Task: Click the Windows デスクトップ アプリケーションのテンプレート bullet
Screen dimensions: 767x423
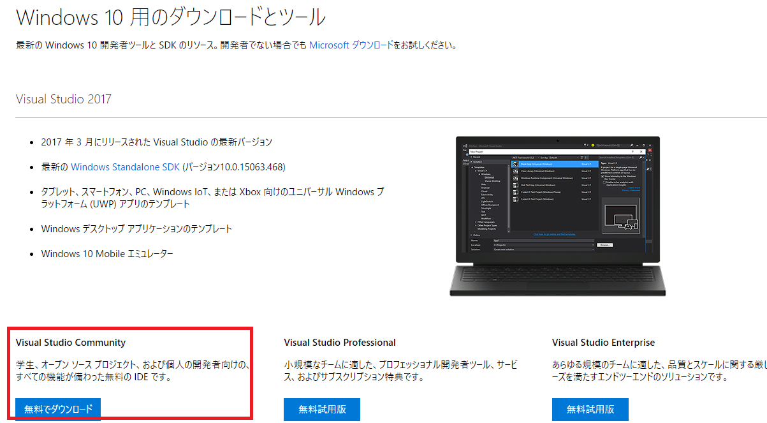Action: tap(136, 228)
